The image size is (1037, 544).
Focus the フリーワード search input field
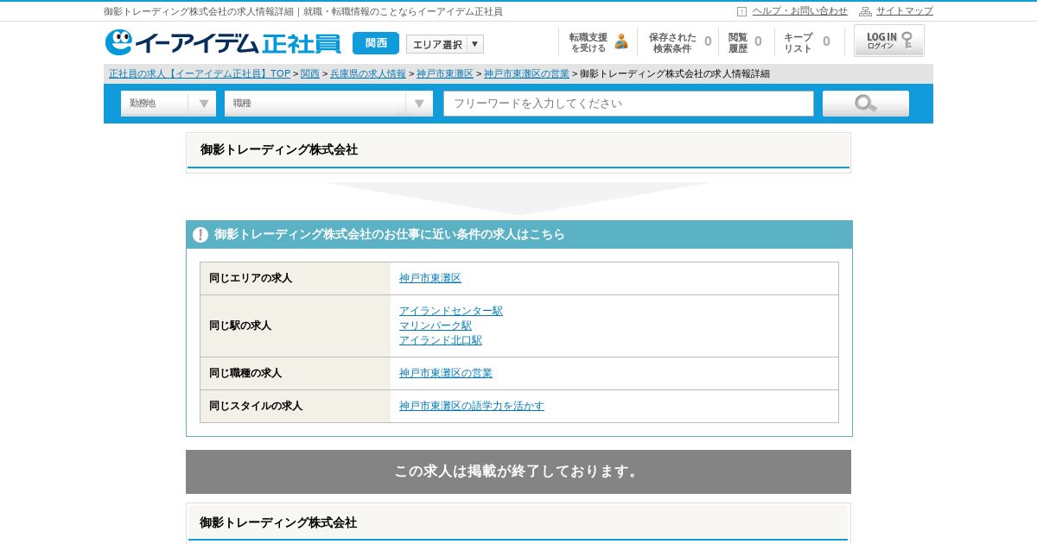tap(629, 104)
